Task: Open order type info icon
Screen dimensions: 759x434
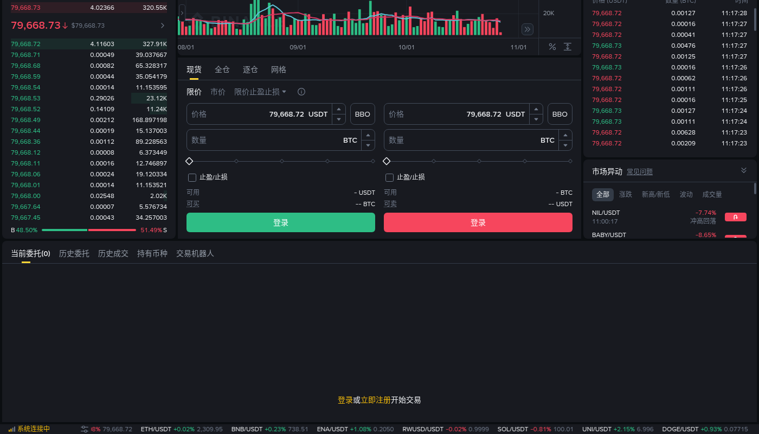Action: tap(301, 92)
